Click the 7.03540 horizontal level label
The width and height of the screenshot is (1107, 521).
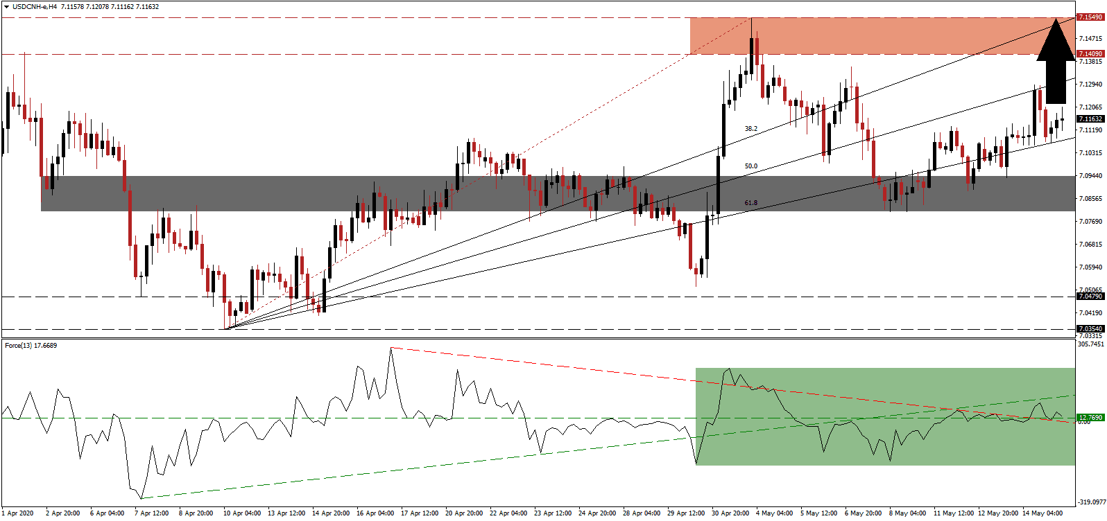1090,329
